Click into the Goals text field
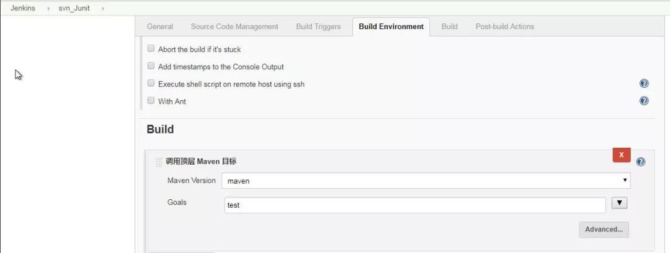The width and height of the screenshot is (670, 253). 415,205
